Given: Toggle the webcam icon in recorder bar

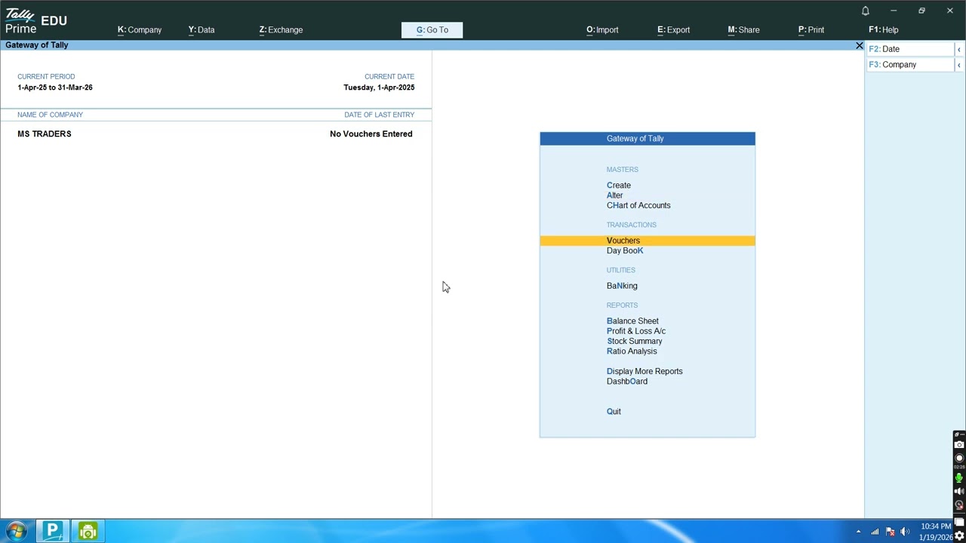Looking at the screenshot, I should pyautogui.click(x=959, y=505).
